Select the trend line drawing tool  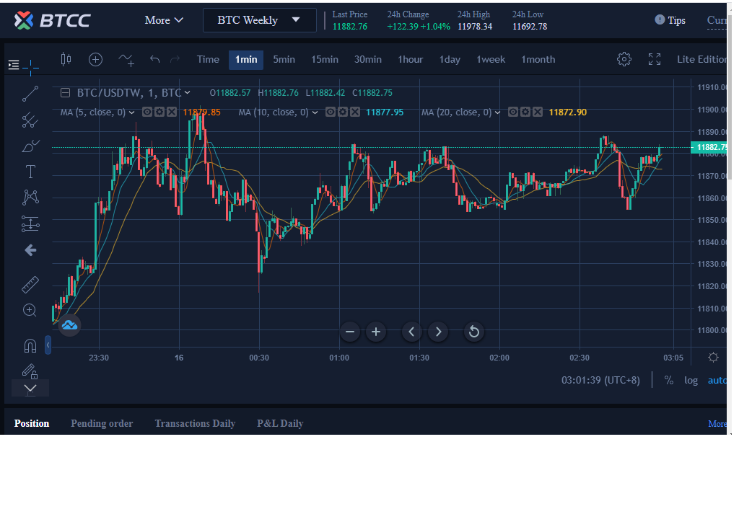coord(30,94)
